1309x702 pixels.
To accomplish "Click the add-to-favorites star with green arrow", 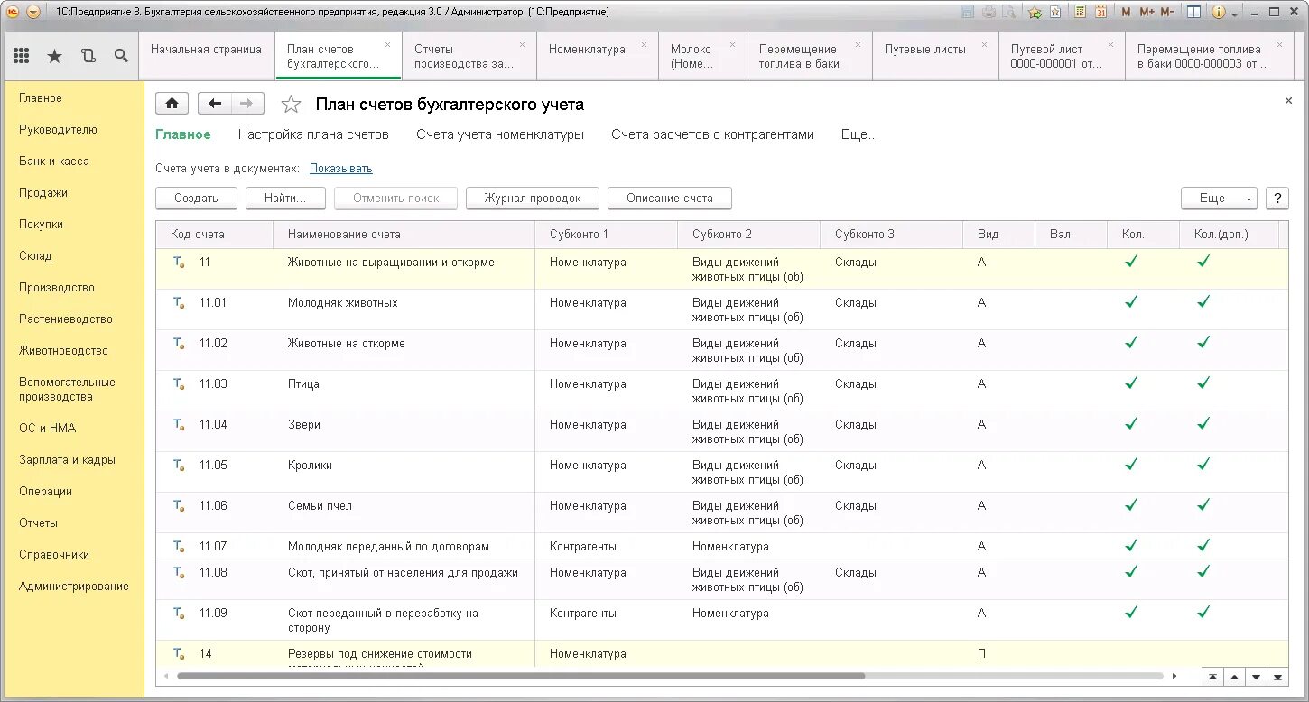I will [x=1035, y=12].
